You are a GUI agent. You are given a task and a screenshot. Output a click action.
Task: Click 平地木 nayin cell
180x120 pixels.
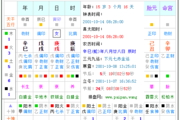point(41,97)
